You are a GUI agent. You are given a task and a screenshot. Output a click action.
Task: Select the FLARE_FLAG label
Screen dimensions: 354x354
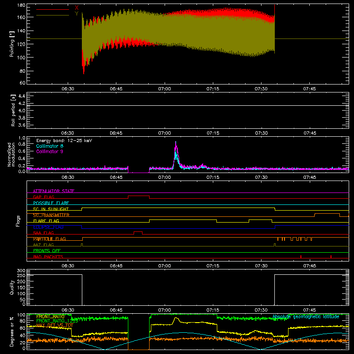click(x=46, y=221)
